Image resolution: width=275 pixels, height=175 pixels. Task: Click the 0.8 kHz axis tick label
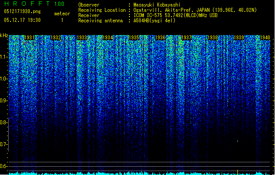coord(4,122)
